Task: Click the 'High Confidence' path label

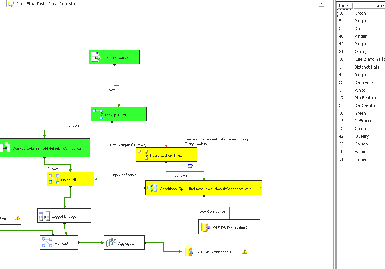Action: [x=123, y=175]
